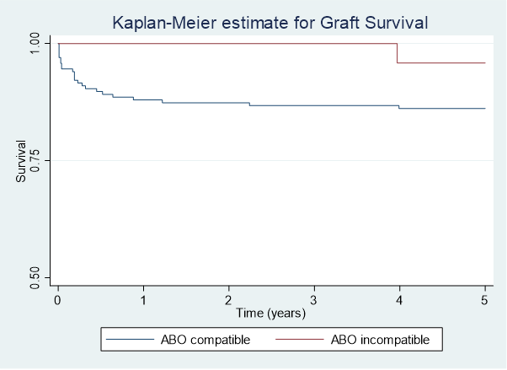Click the 2 year x-axis tick label
Image resolution: width=507 pixels, height=370 pixels.
click(228, 301)
